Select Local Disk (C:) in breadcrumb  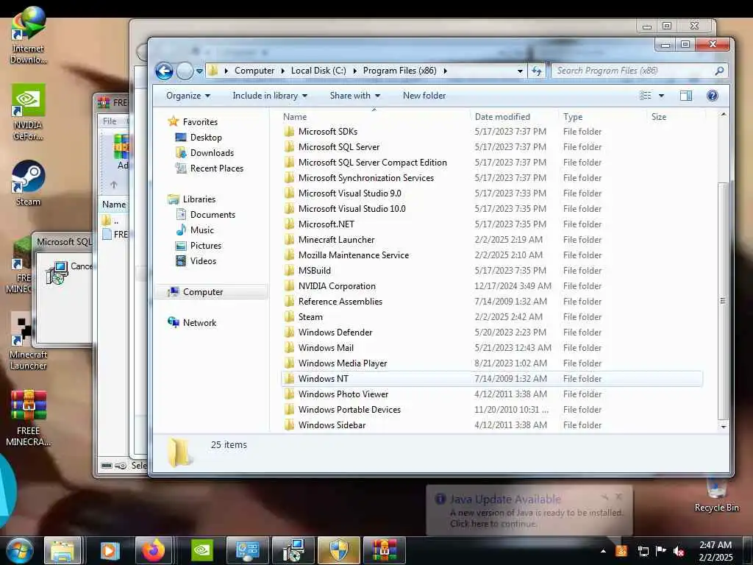point(318,71)
